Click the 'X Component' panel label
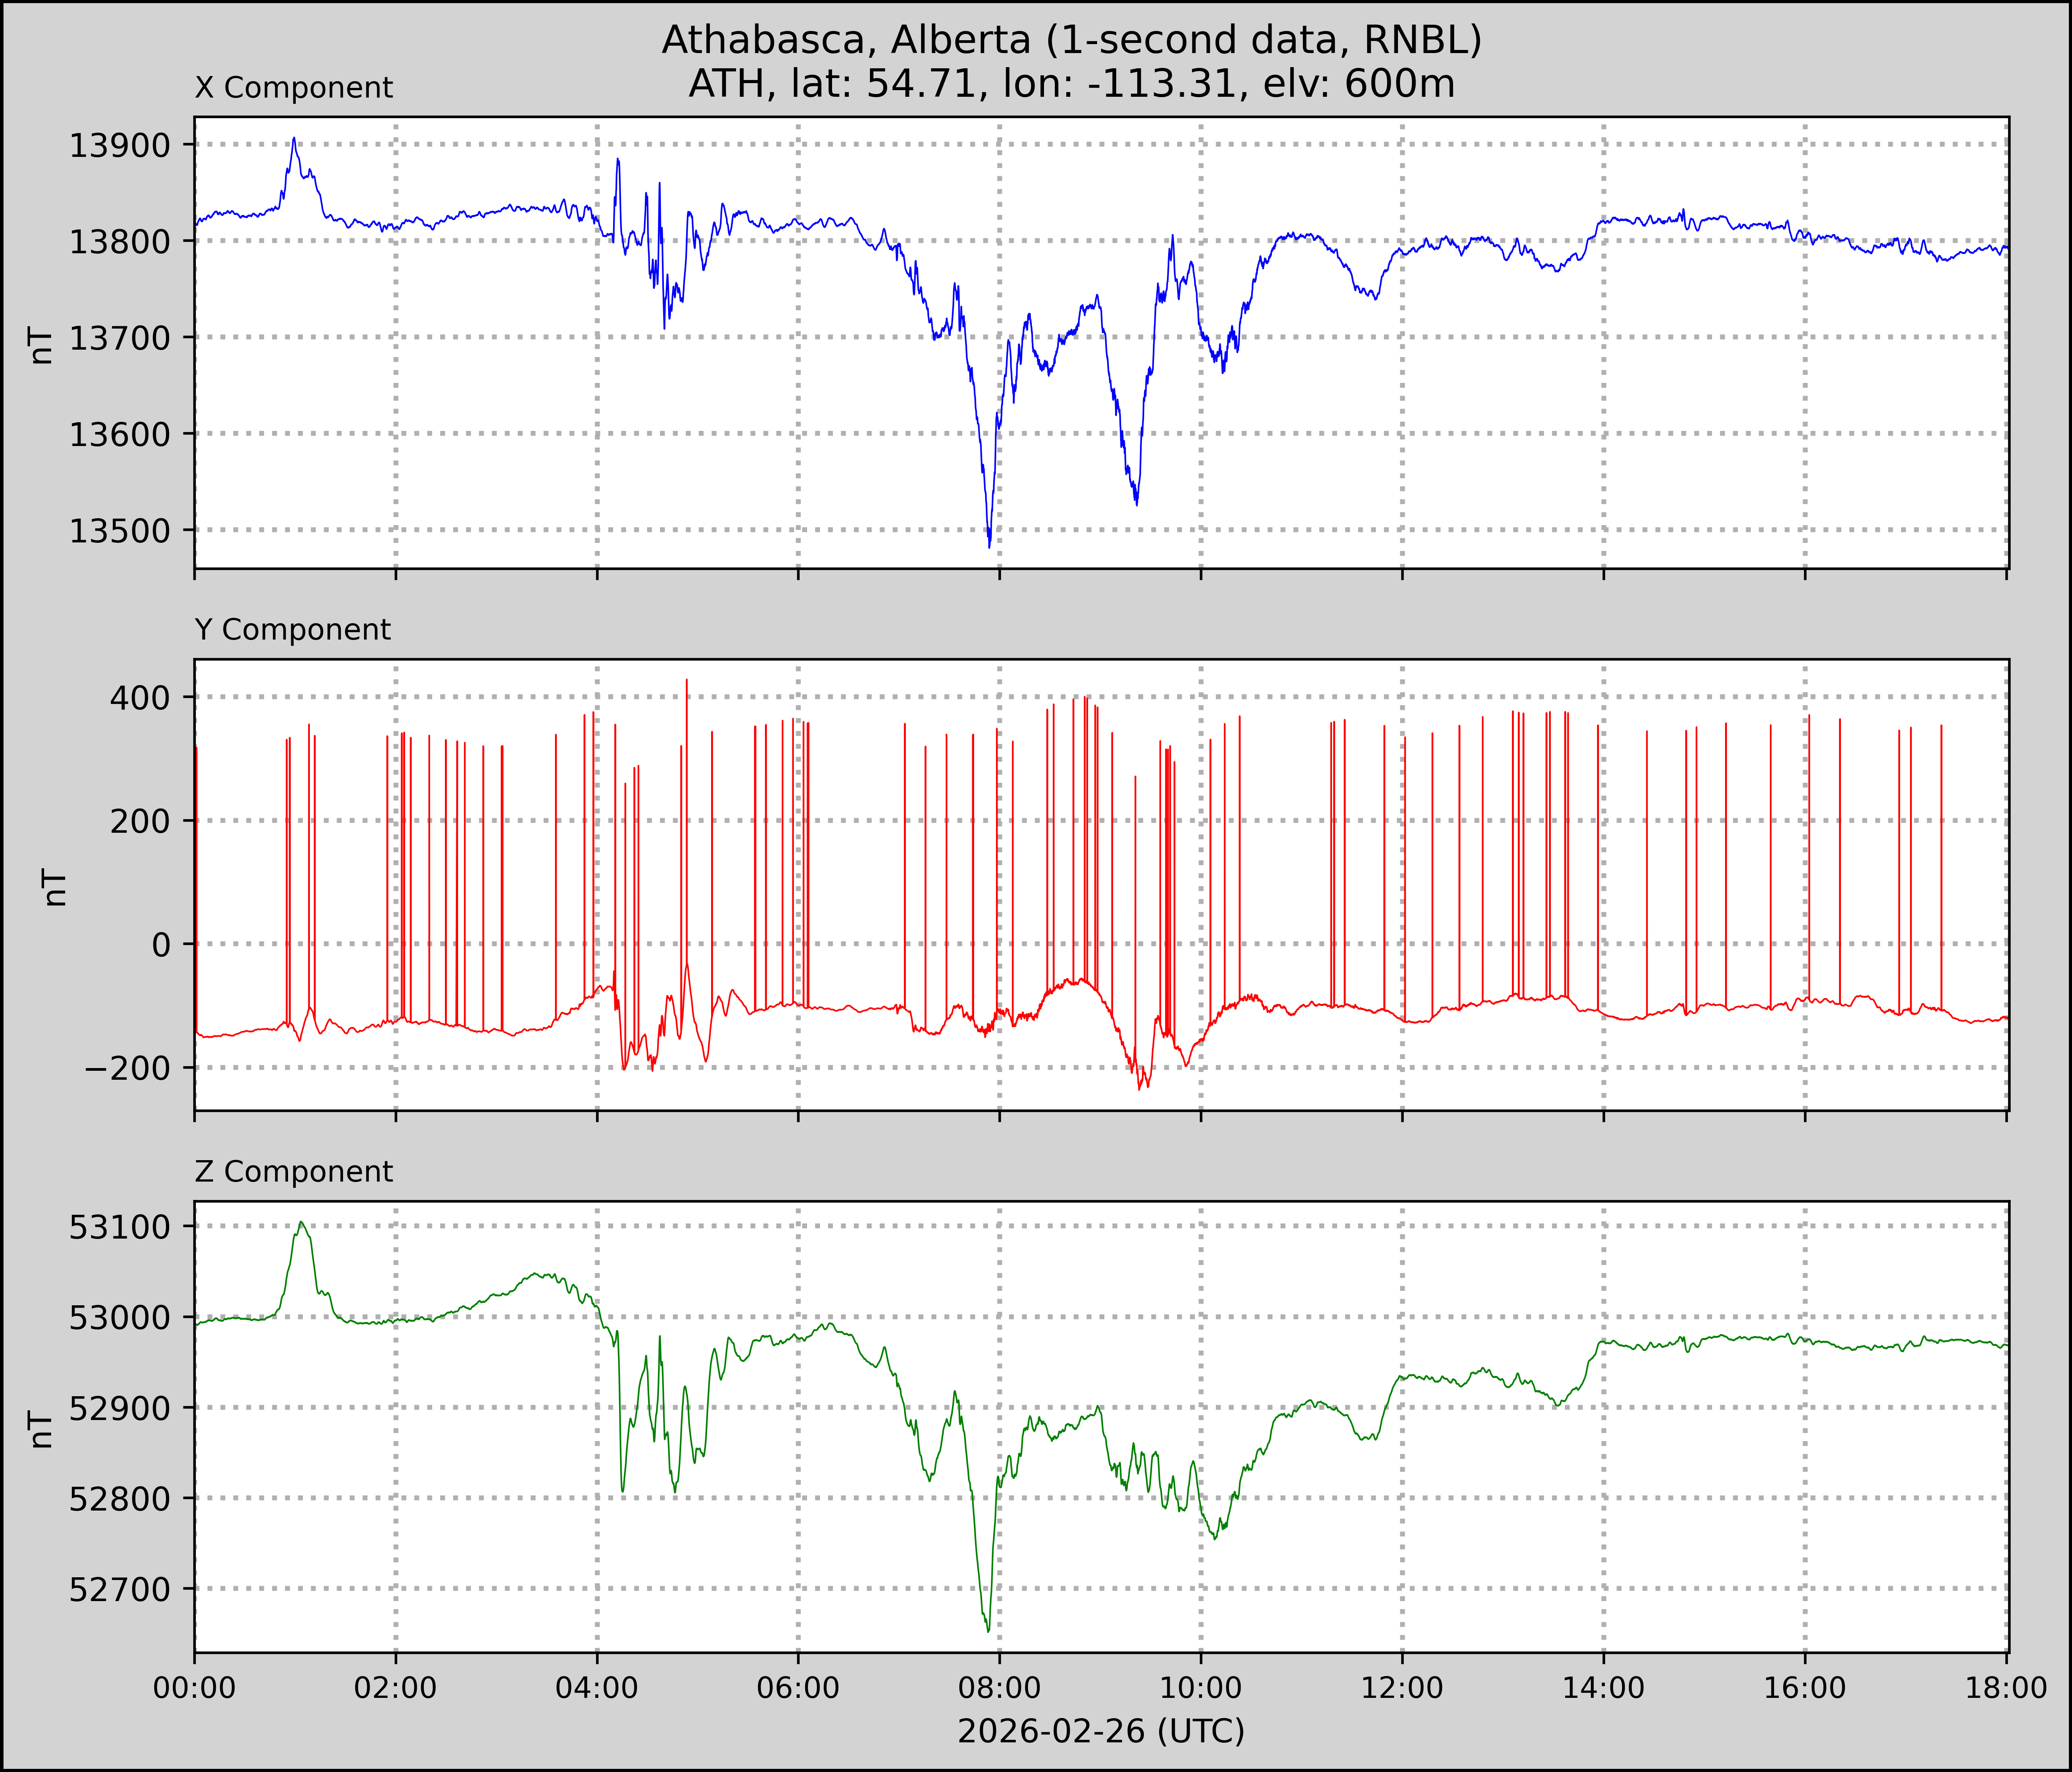Viewport: 2072px width, 1772px height. click(294, 88)
